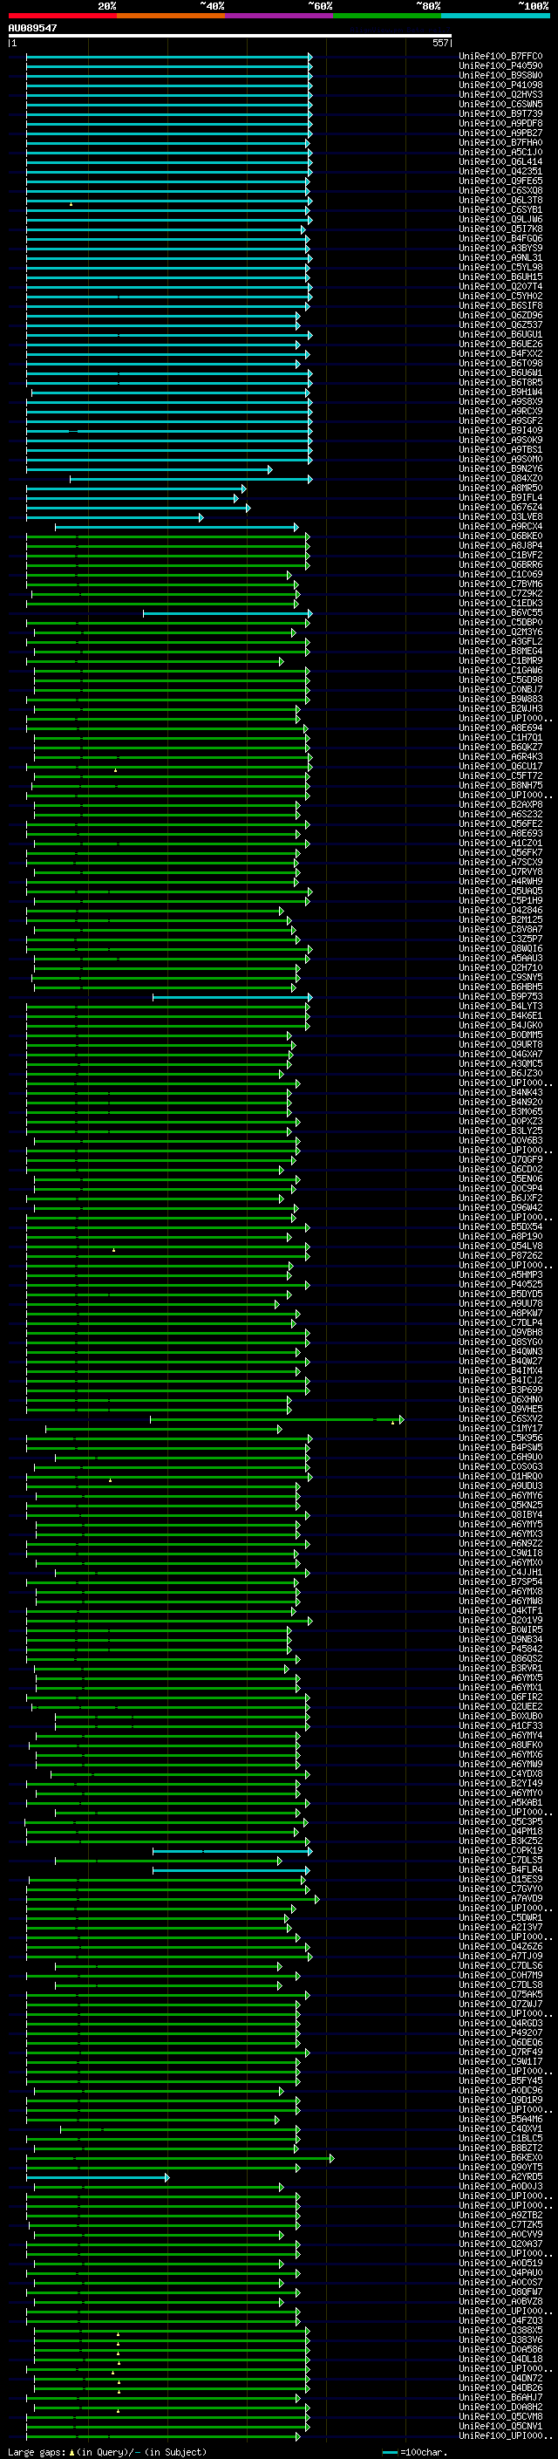558x2459 pixels.
Task: Click the green ~80% legend segment
Action: click(x=387, y=16)
